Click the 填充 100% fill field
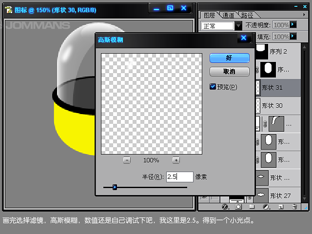This screenshot has height=234, width=312. (x=281, y=37)
